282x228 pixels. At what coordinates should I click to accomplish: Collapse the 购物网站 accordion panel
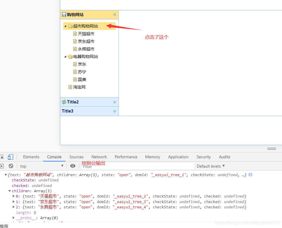tap(115, 15)
